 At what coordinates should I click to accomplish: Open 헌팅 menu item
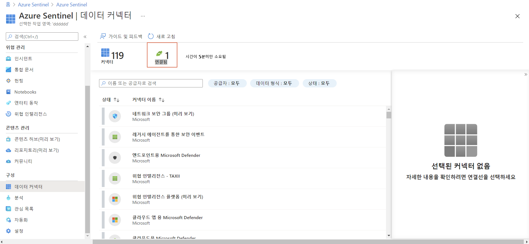click(42, 81)
